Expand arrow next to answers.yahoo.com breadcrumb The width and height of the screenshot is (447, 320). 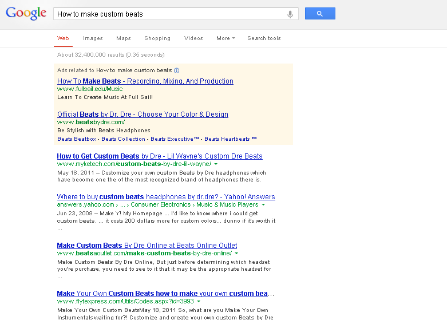click(263, 205)
